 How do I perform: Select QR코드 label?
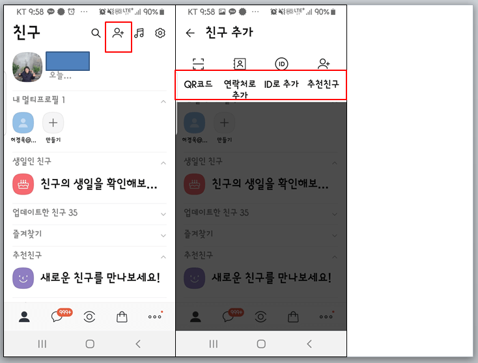[x=199, y=84]
